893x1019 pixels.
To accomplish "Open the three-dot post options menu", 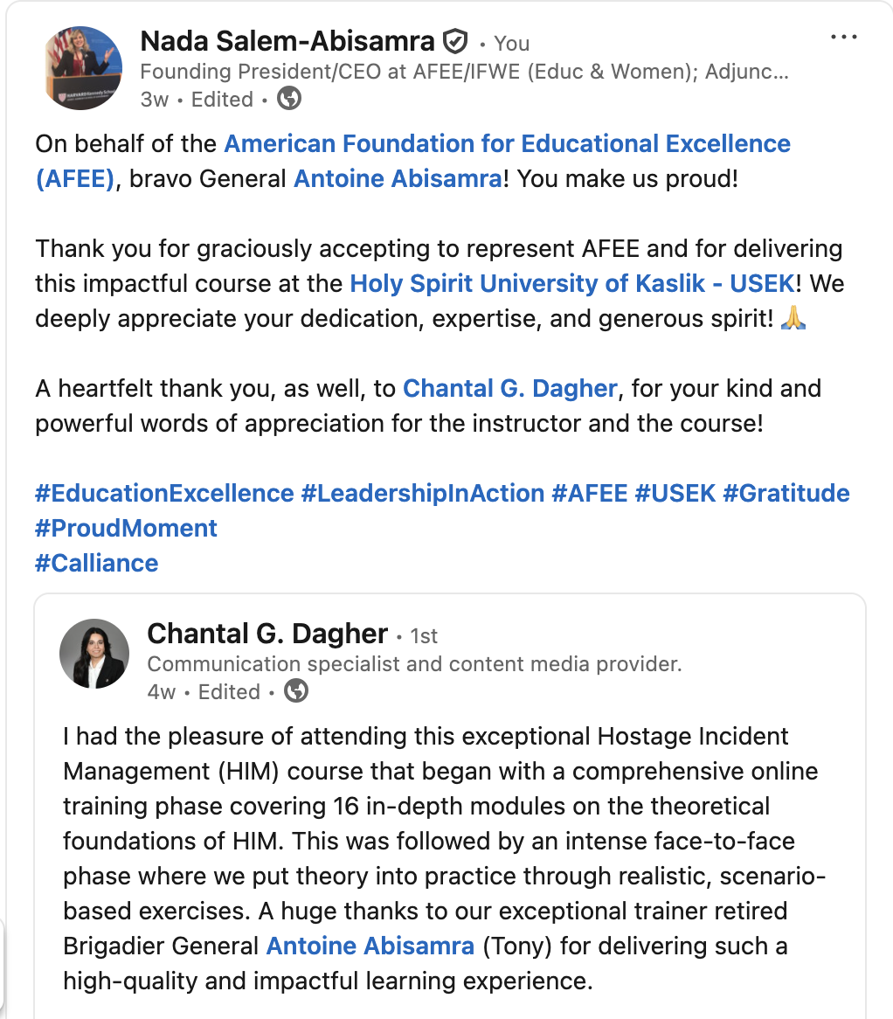I will pos(843,37).
